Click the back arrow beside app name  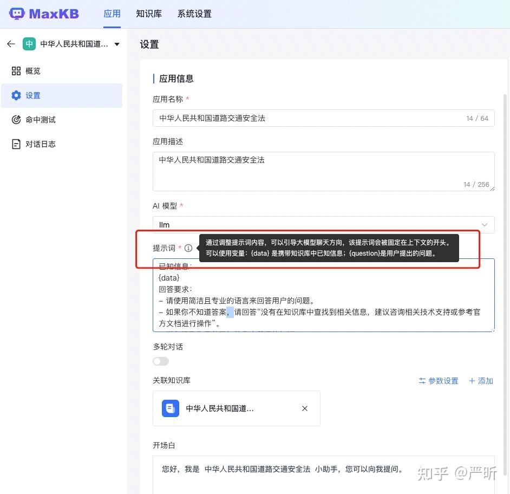(11, 44)
